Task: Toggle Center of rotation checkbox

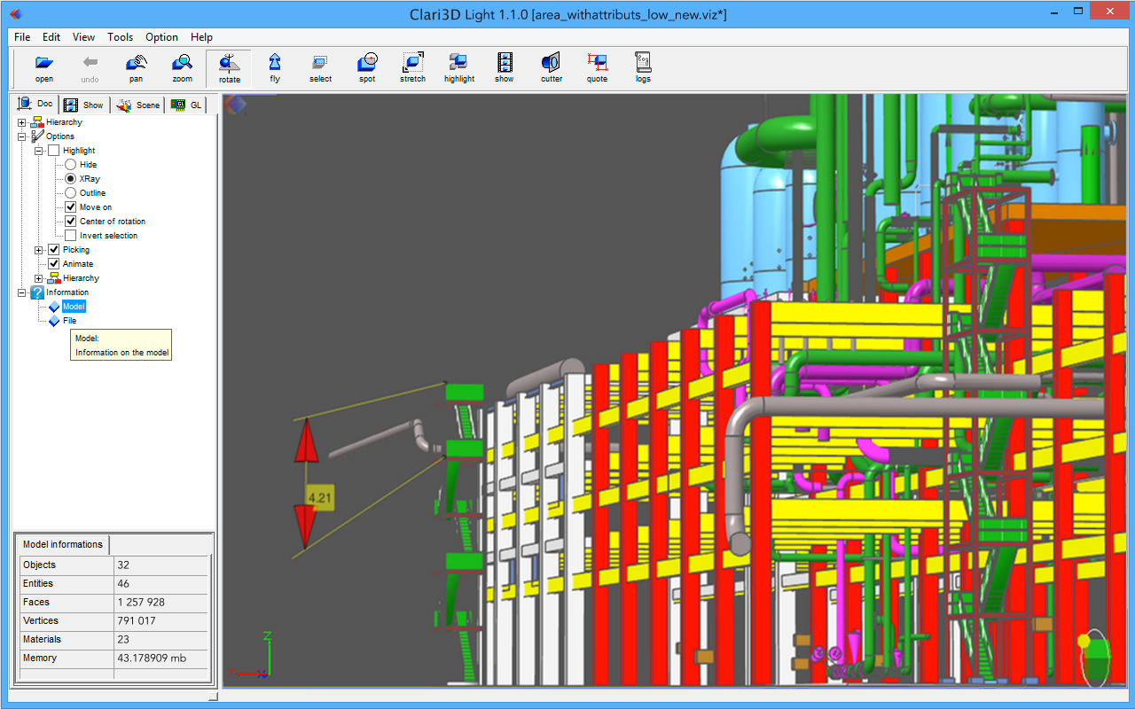Action: pos(71,222)
